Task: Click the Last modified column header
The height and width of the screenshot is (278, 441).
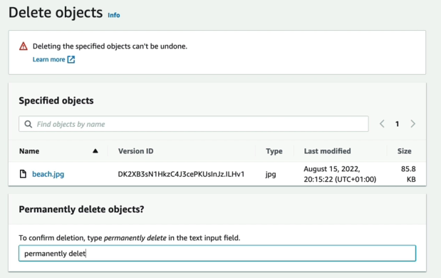Action: (x=328, y=151)
